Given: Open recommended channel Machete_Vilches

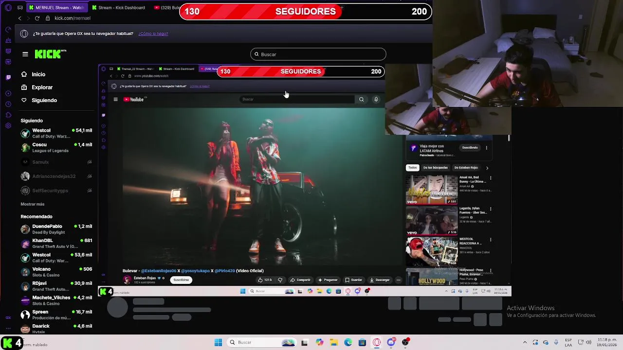Looking at the screenshot, I should (56, 300).
